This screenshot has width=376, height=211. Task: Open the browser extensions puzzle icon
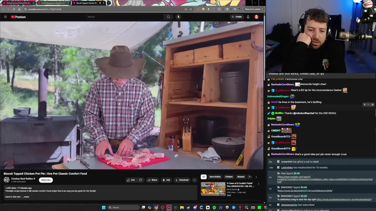pos(219,9)
